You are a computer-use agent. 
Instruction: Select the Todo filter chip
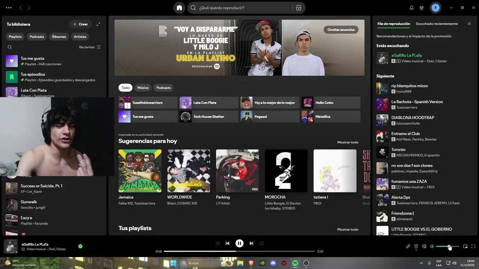(125, 88)
